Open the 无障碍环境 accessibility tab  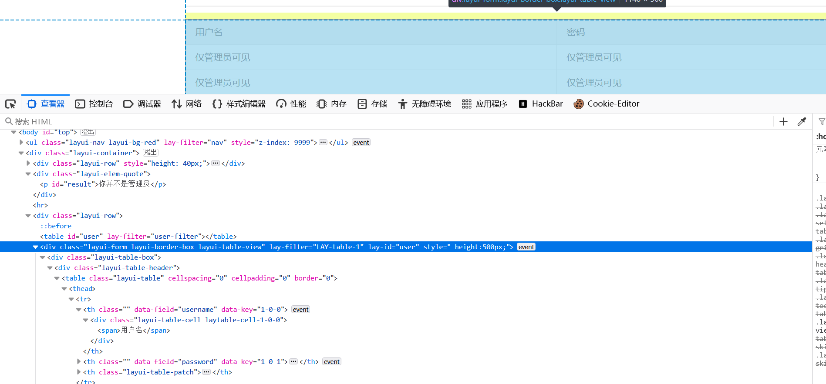[x=425, y=104]
